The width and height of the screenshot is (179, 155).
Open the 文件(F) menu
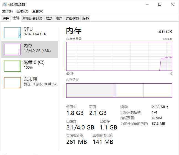coord(7,11)
